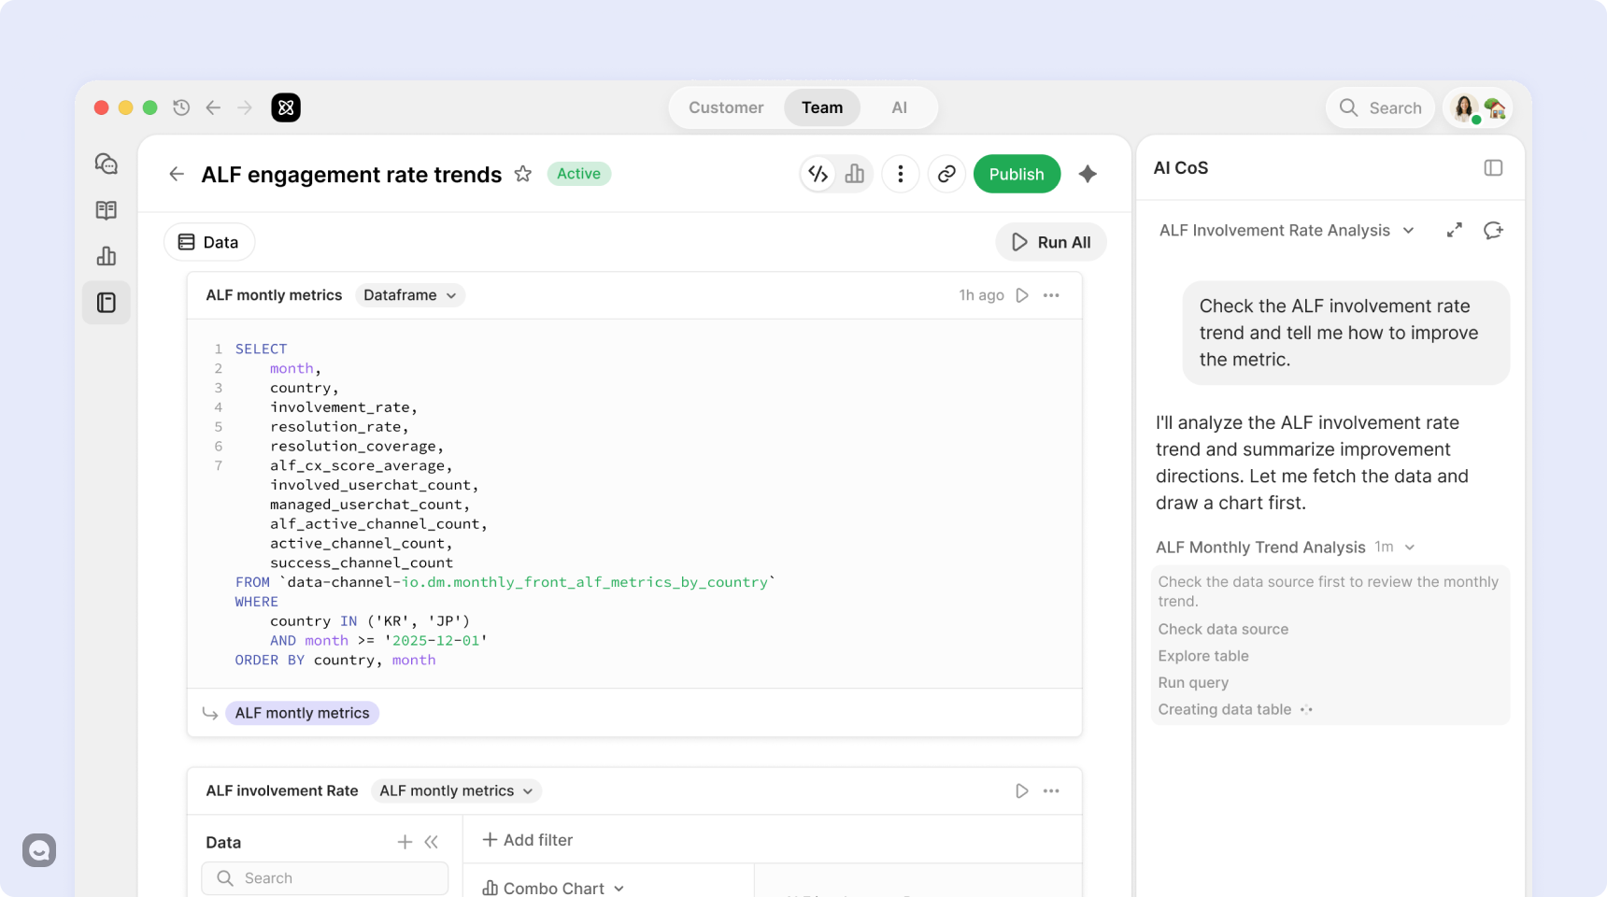Run the ALF montly metrics query cell
Screen dimensions: 1607x897
(1022, 295)
